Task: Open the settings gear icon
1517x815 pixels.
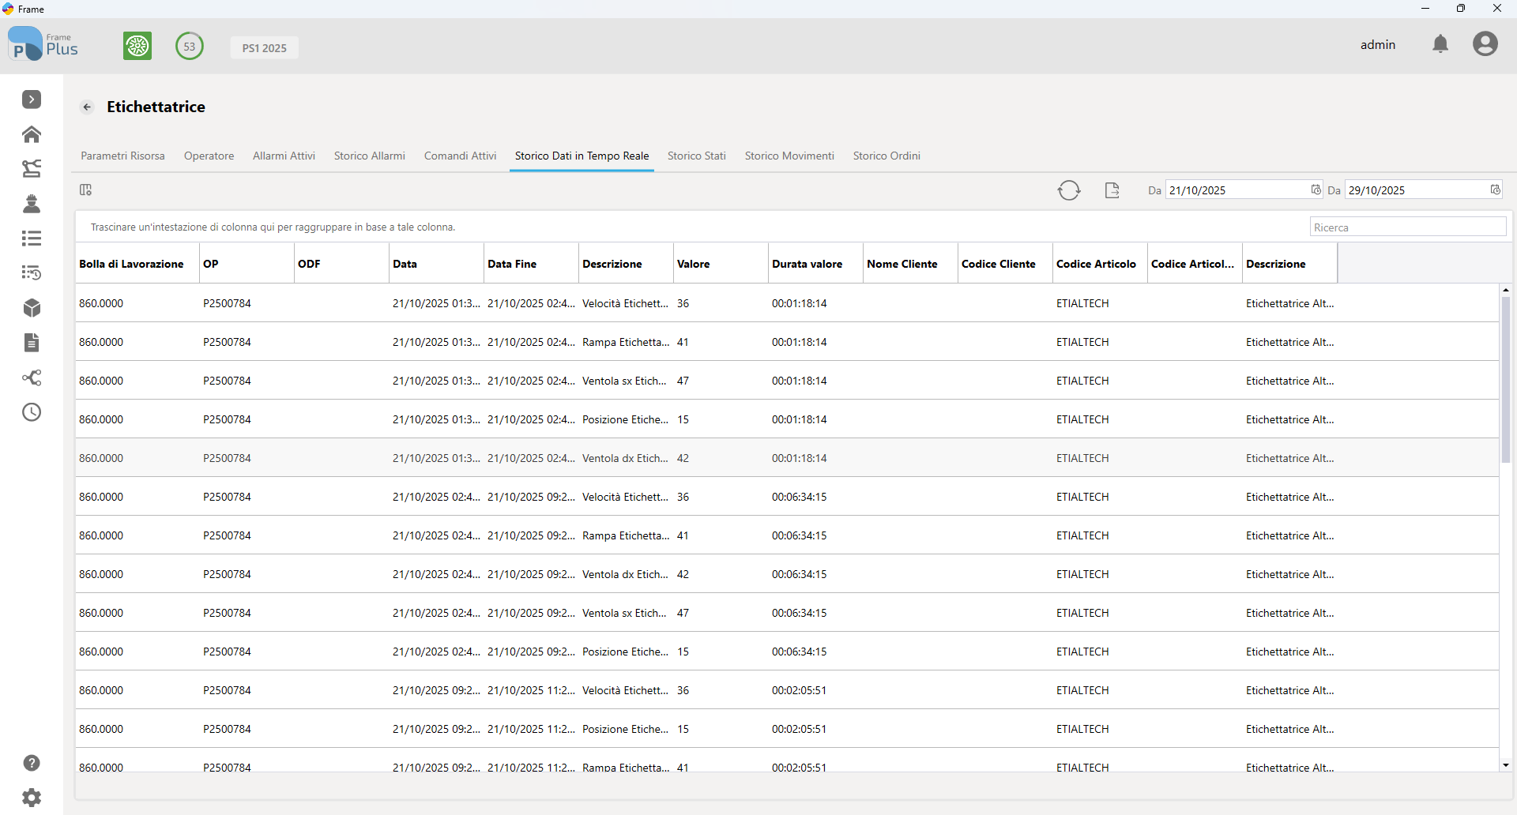Action: click(32, 798)
